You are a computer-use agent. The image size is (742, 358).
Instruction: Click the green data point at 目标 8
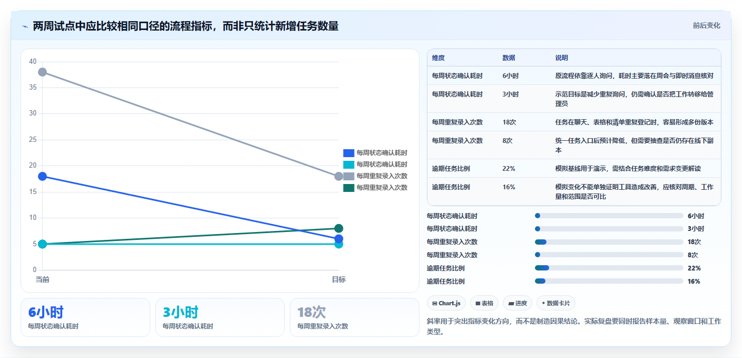click(339, 228)
